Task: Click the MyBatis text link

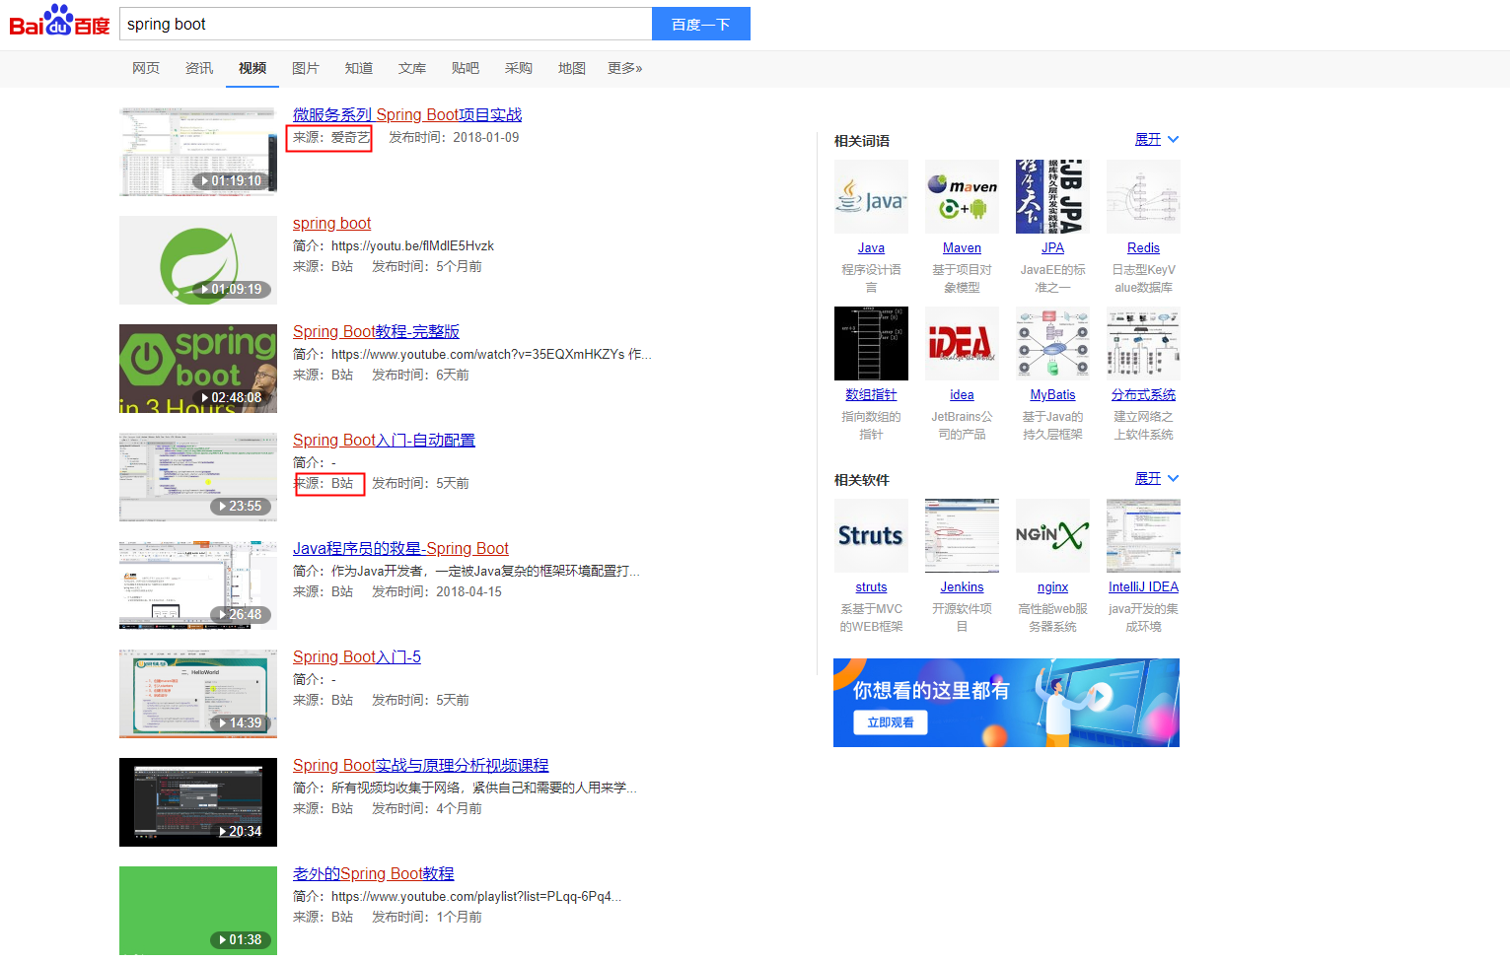Action: pos(1052,395)
